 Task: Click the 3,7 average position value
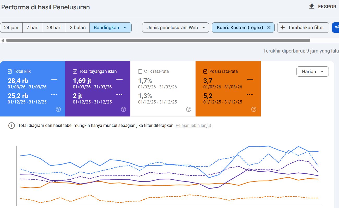(x=208, y=81)
